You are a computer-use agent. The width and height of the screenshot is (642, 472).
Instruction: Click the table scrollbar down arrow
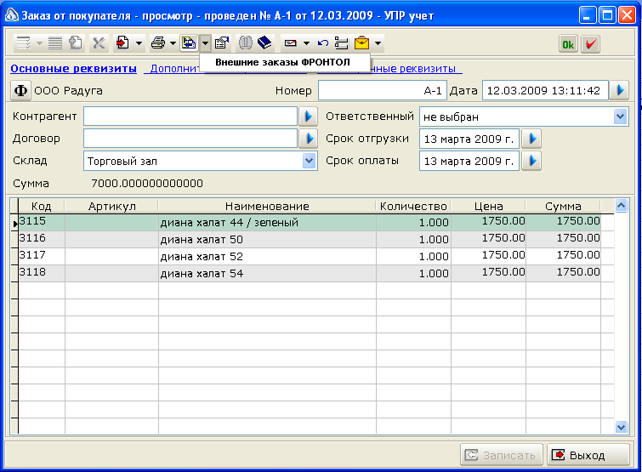[621, 427]
